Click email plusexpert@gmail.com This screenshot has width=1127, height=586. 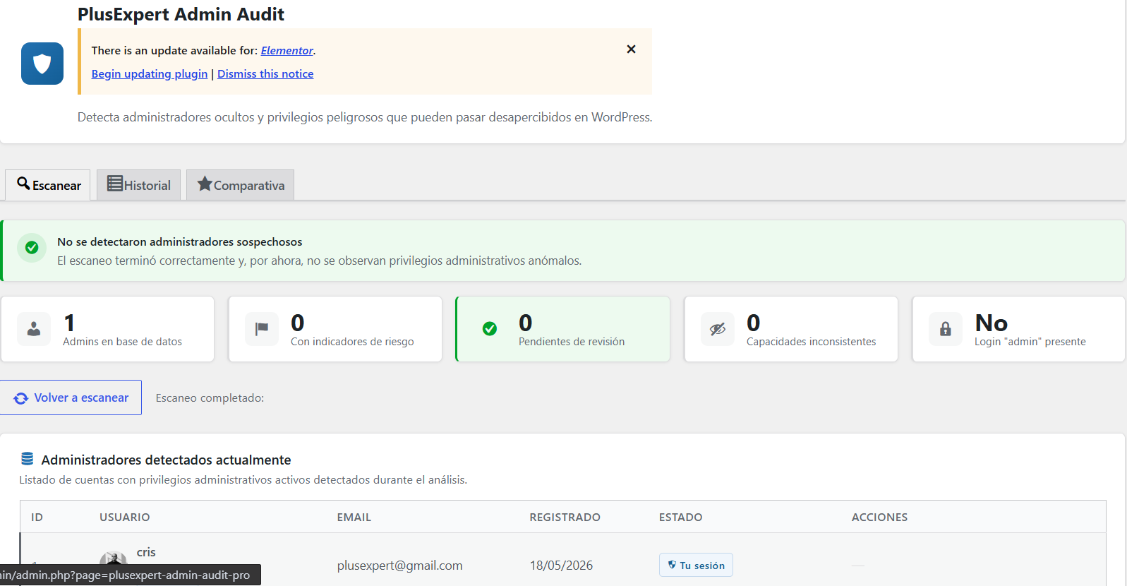coord(400,566)
